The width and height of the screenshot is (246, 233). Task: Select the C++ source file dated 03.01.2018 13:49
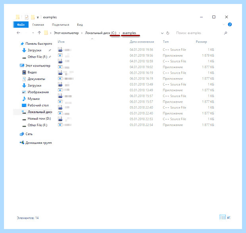click(x=136, y=84)
